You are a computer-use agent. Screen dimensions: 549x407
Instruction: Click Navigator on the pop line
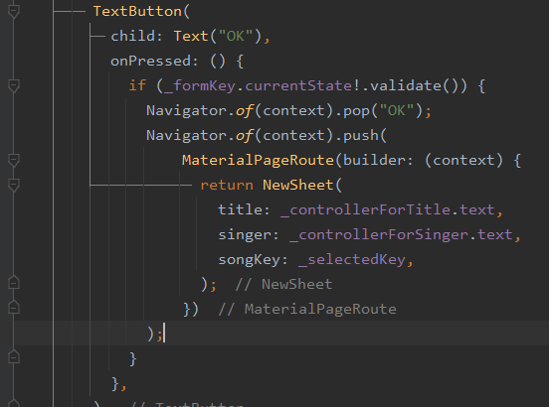[x=187, y=111]
